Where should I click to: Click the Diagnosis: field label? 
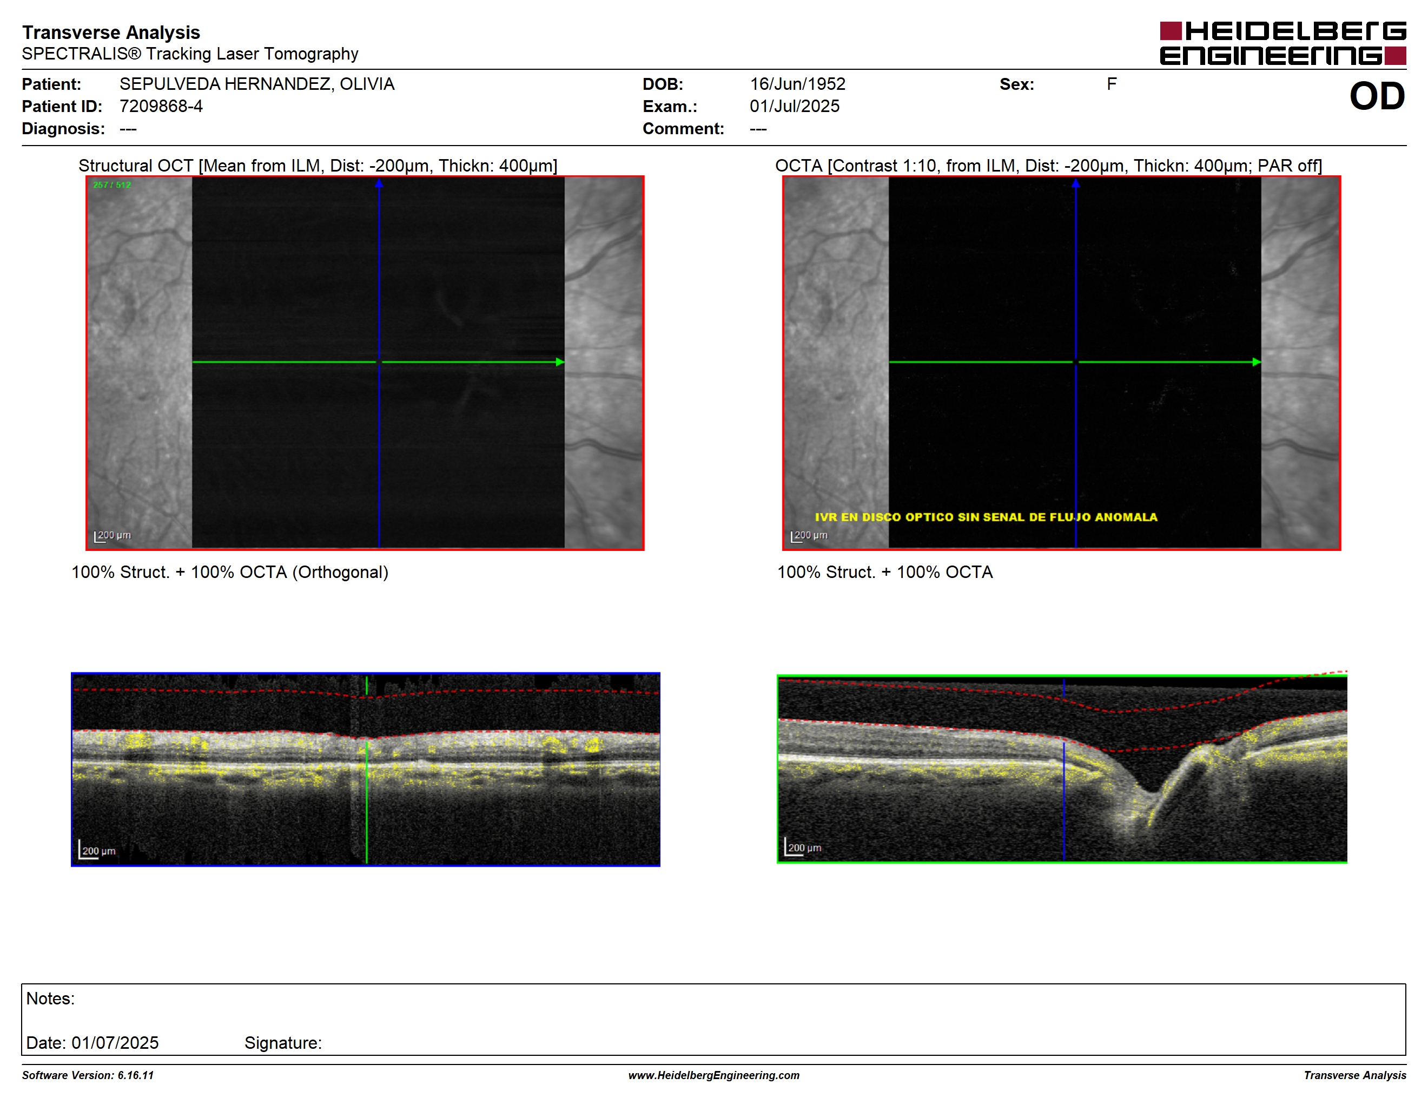pos(63,128)
